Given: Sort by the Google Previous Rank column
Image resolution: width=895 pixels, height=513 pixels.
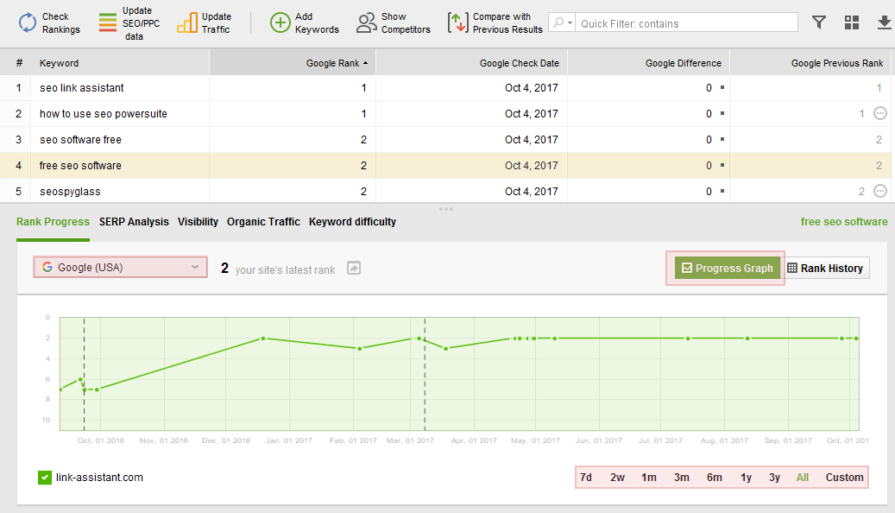Looking at the screenshot, I should 810,63.
